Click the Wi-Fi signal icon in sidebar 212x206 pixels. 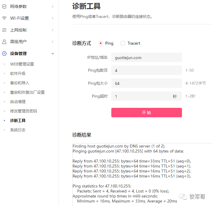pyautogui.click(x=4, y=18)
